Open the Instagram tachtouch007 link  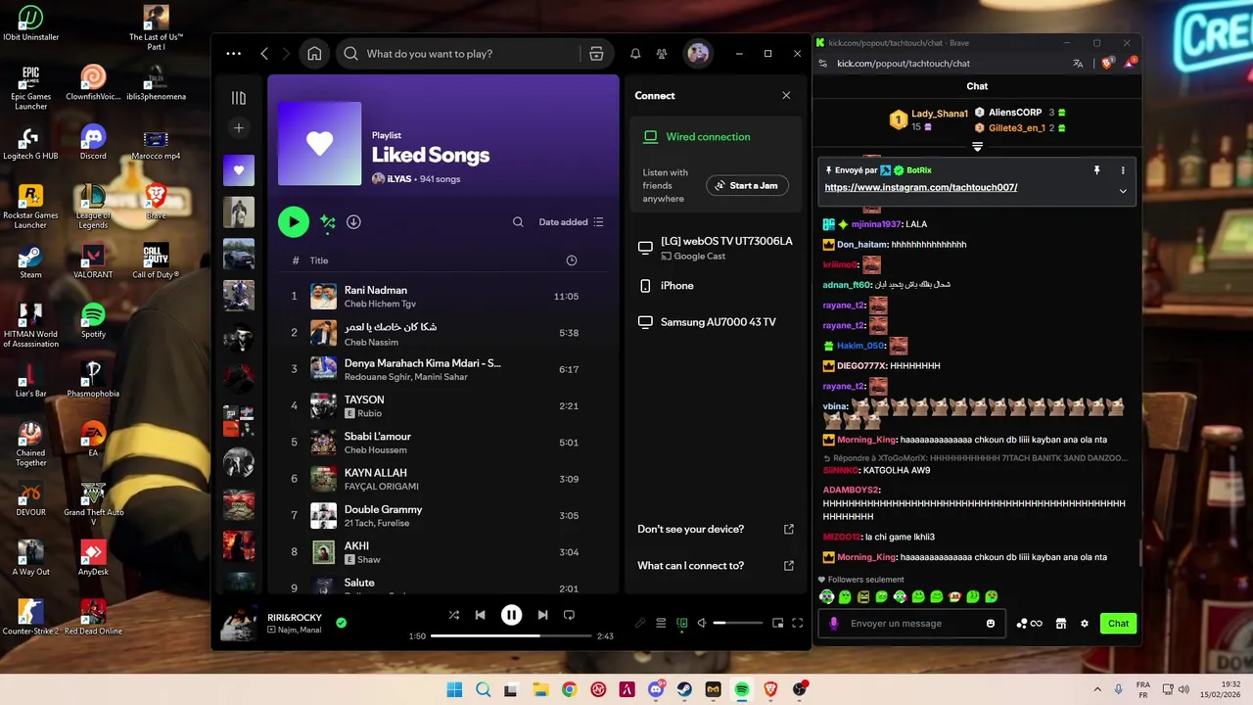921,187
